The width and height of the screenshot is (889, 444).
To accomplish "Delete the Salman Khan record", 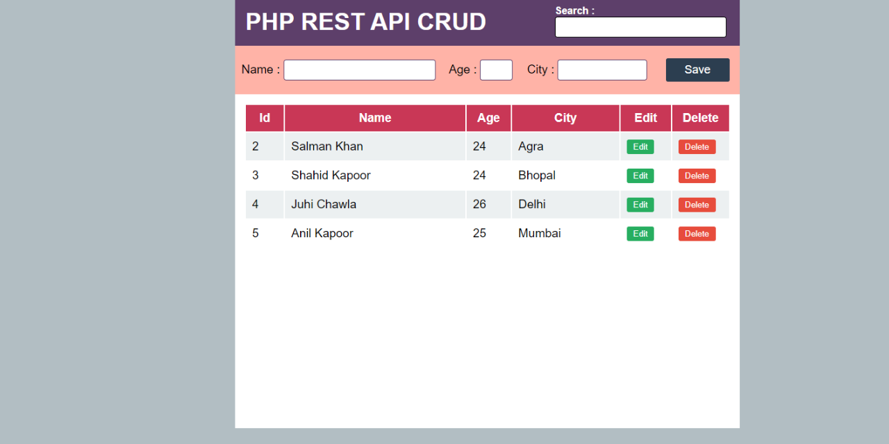I will coord(697,146).
